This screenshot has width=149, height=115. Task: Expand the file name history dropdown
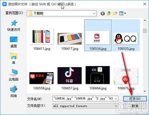(116, 99)
